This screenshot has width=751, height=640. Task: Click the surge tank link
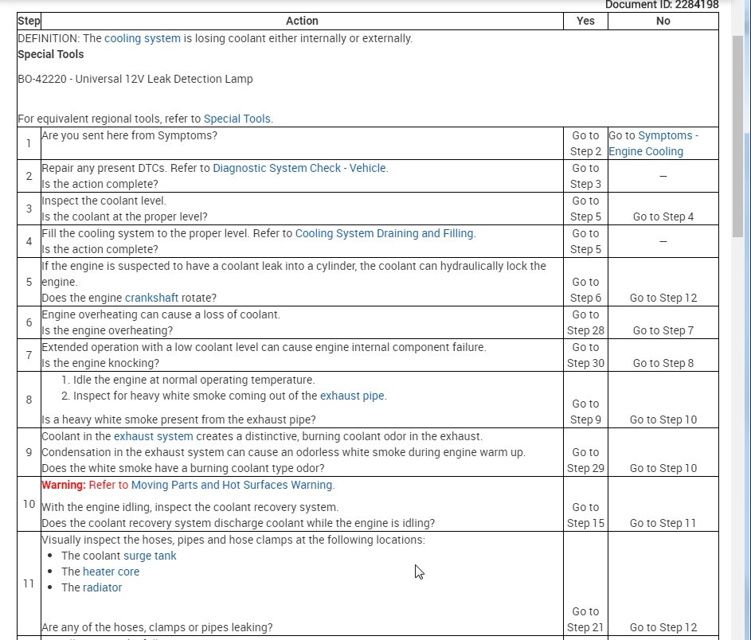(x=150, y=556)
